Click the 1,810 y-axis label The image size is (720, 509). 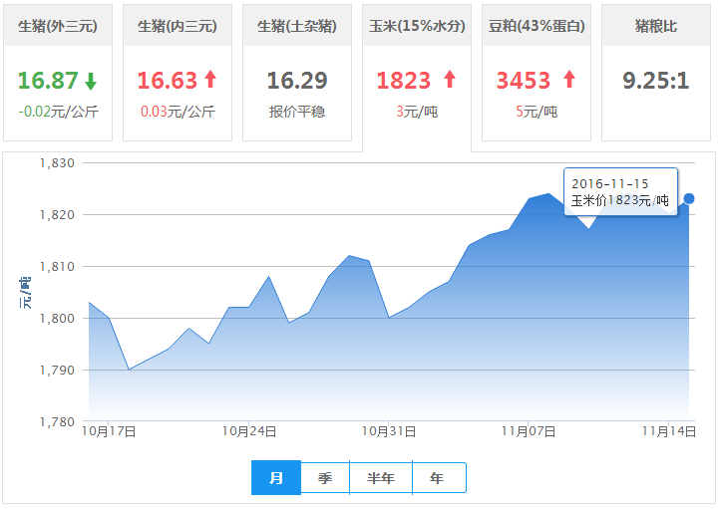[x=58, y=267]
